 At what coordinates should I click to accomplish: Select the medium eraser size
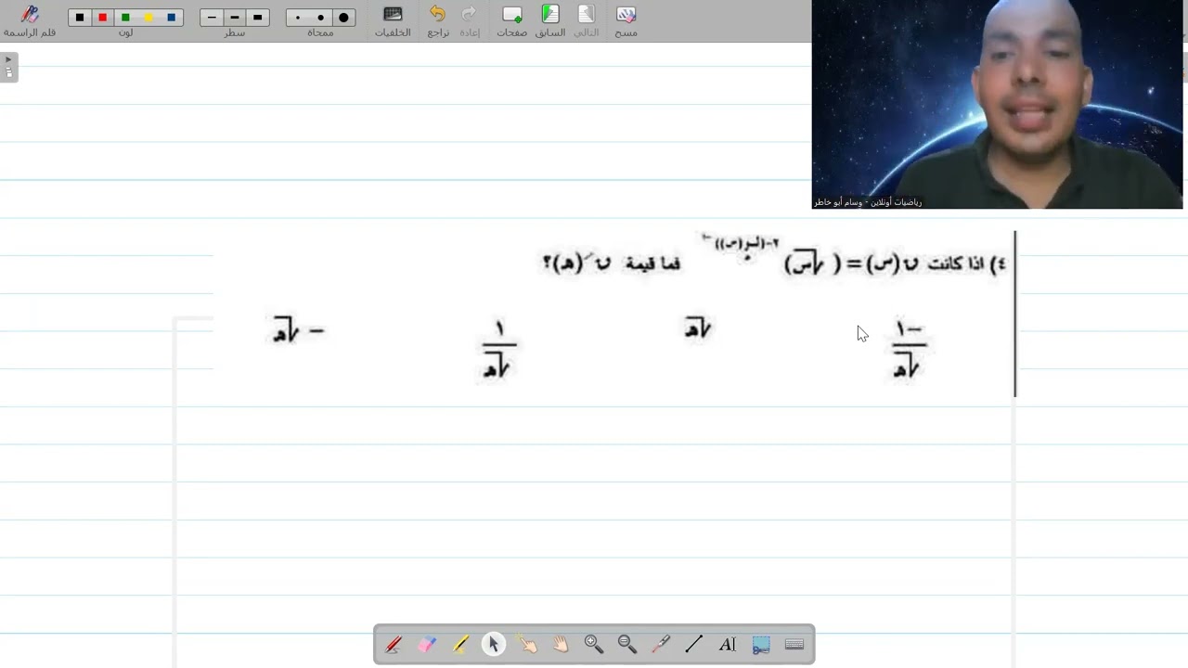321,18
